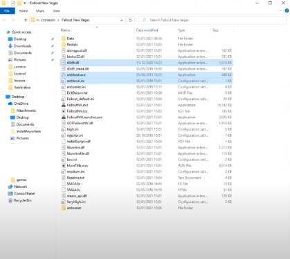Select the d3d9.dll file icon

[64, 63]
